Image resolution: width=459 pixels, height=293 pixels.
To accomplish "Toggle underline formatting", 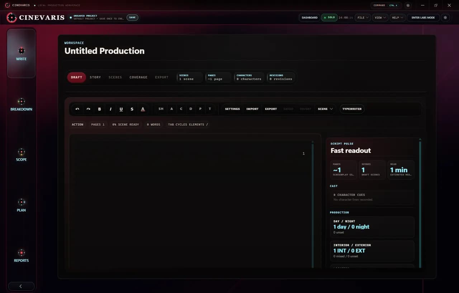I will click(121, 109).
